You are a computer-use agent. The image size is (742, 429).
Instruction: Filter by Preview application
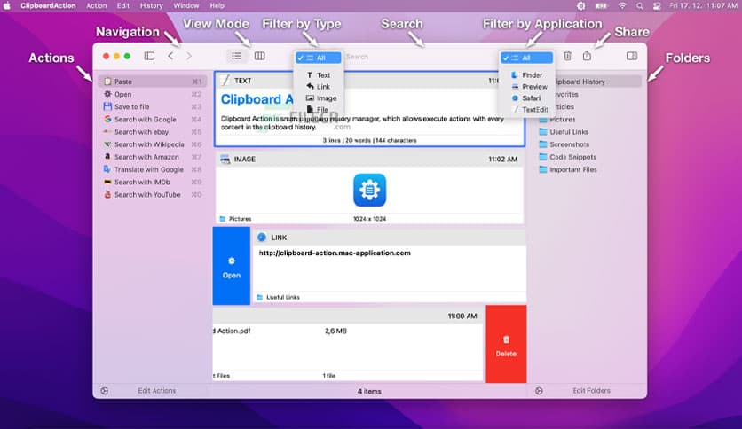point(526,87)
